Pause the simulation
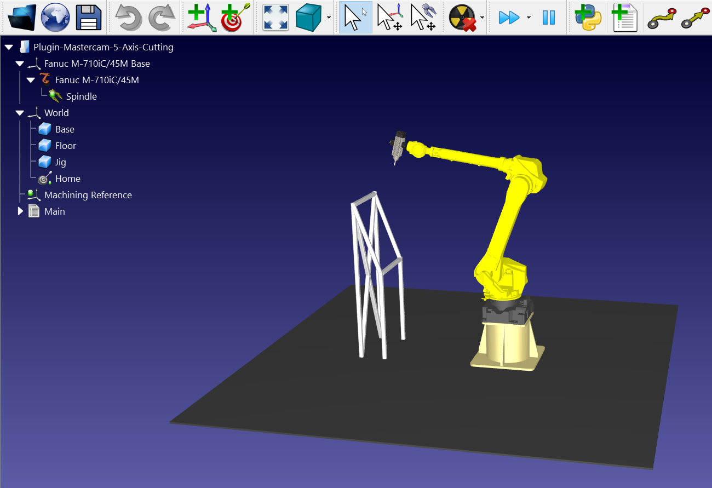 click(x=548, y=18)
